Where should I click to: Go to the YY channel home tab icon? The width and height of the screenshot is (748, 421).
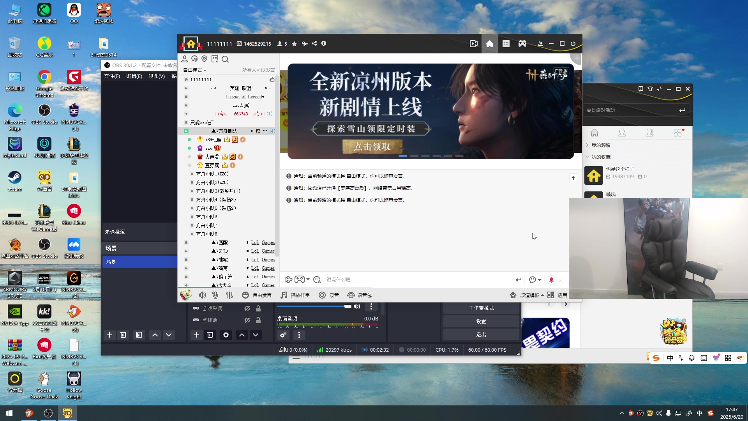click(x=490, y=44)
